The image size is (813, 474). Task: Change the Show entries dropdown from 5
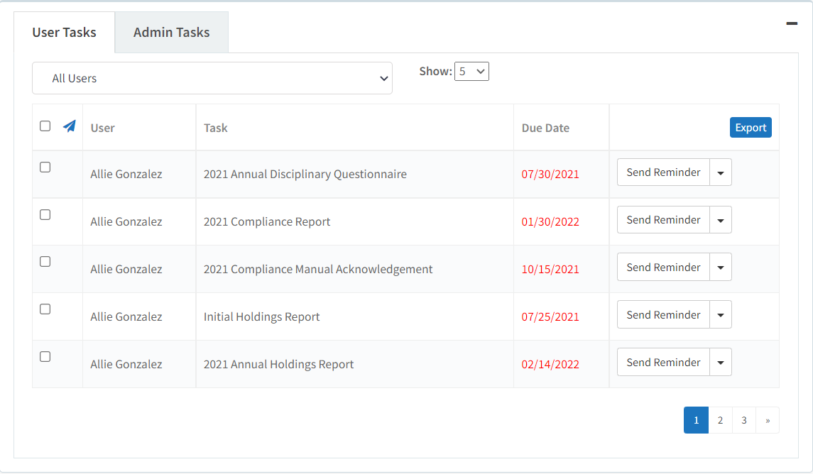pos(471,71)
